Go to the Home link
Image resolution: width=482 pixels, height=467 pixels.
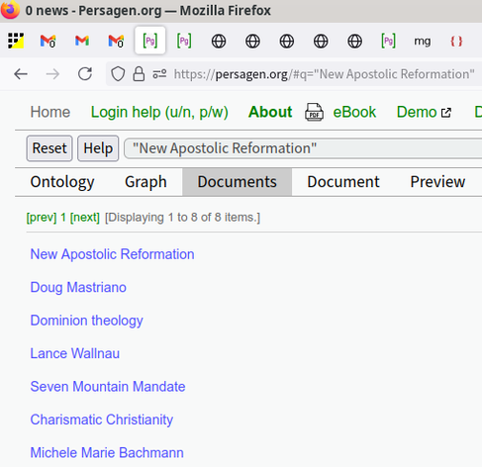50,112
